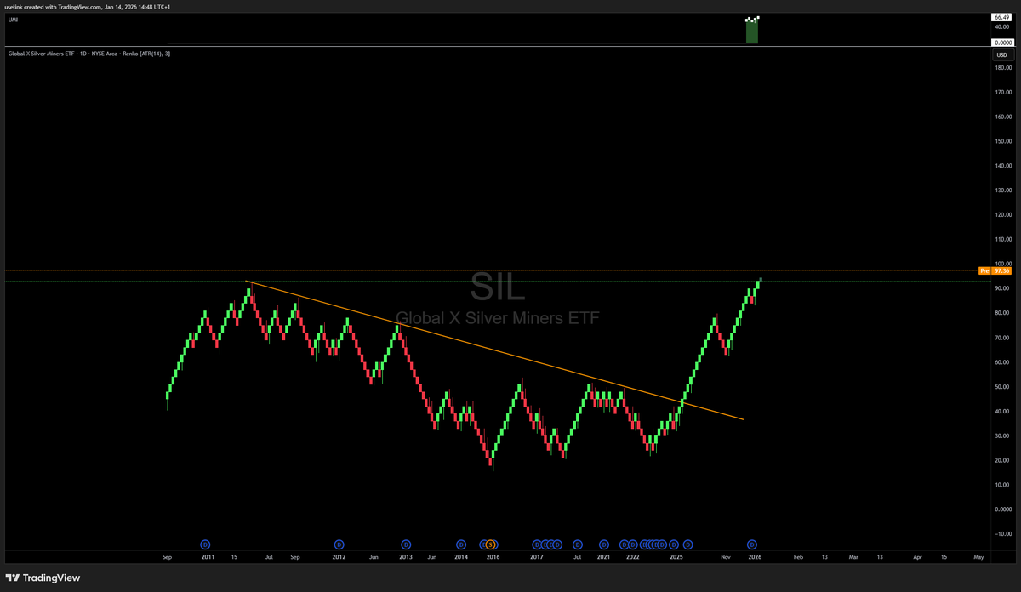Click the 2017 time axis label

coord(537,557)
